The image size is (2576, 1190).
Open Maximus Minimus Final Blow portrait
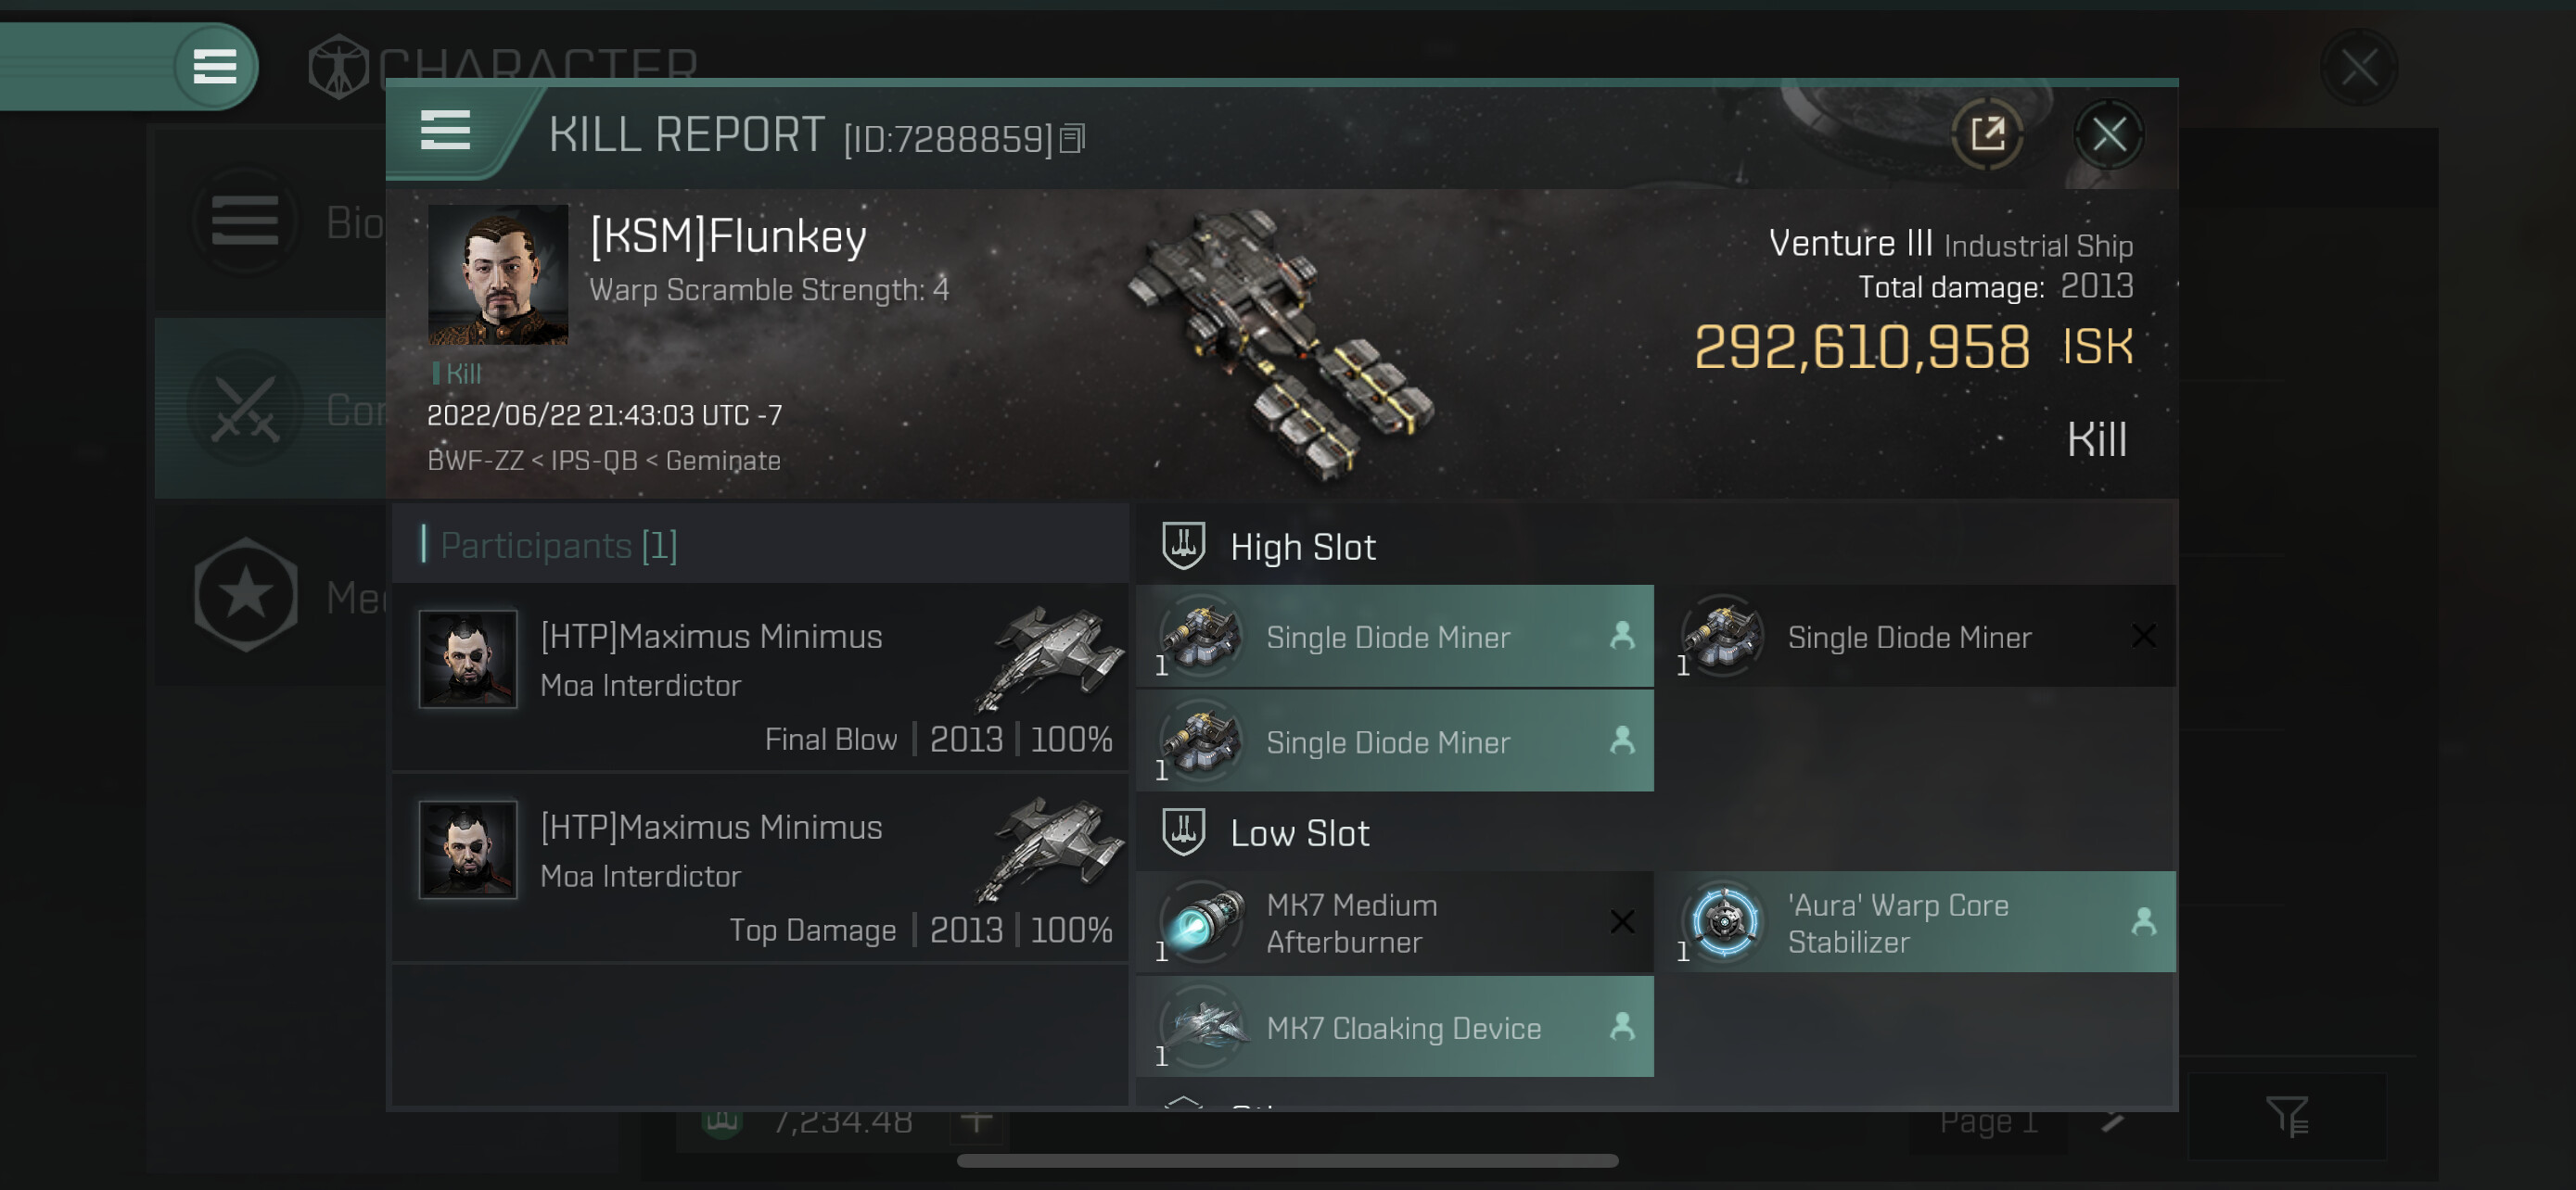click(468, 658)
